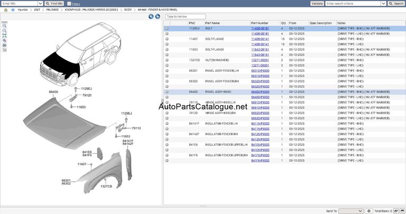Select the HINGE ASSY-HOOD,RH part name
Screen dimensions: 406x214
point(220,113)
